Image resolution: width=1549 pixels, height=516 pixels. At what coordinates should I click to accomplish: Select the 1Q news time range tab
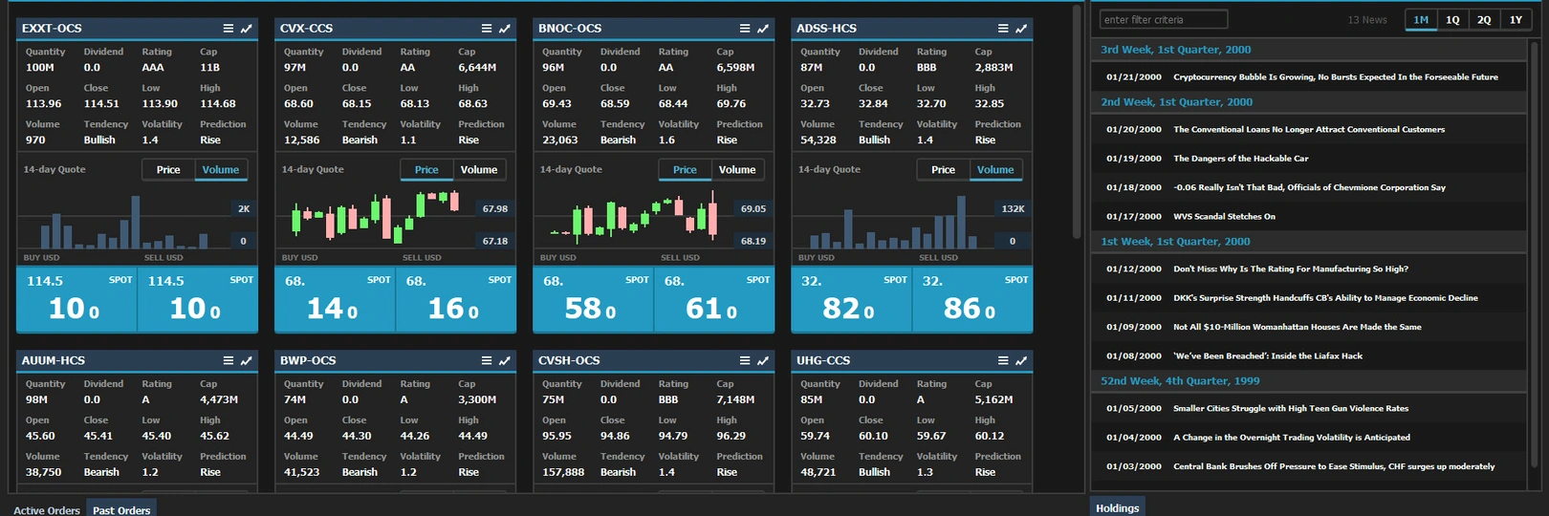1452,20
